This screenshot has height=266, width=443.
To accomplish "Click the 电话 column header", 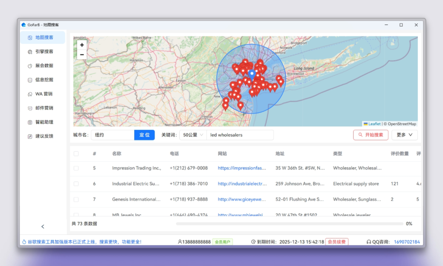I will [174, 154].
